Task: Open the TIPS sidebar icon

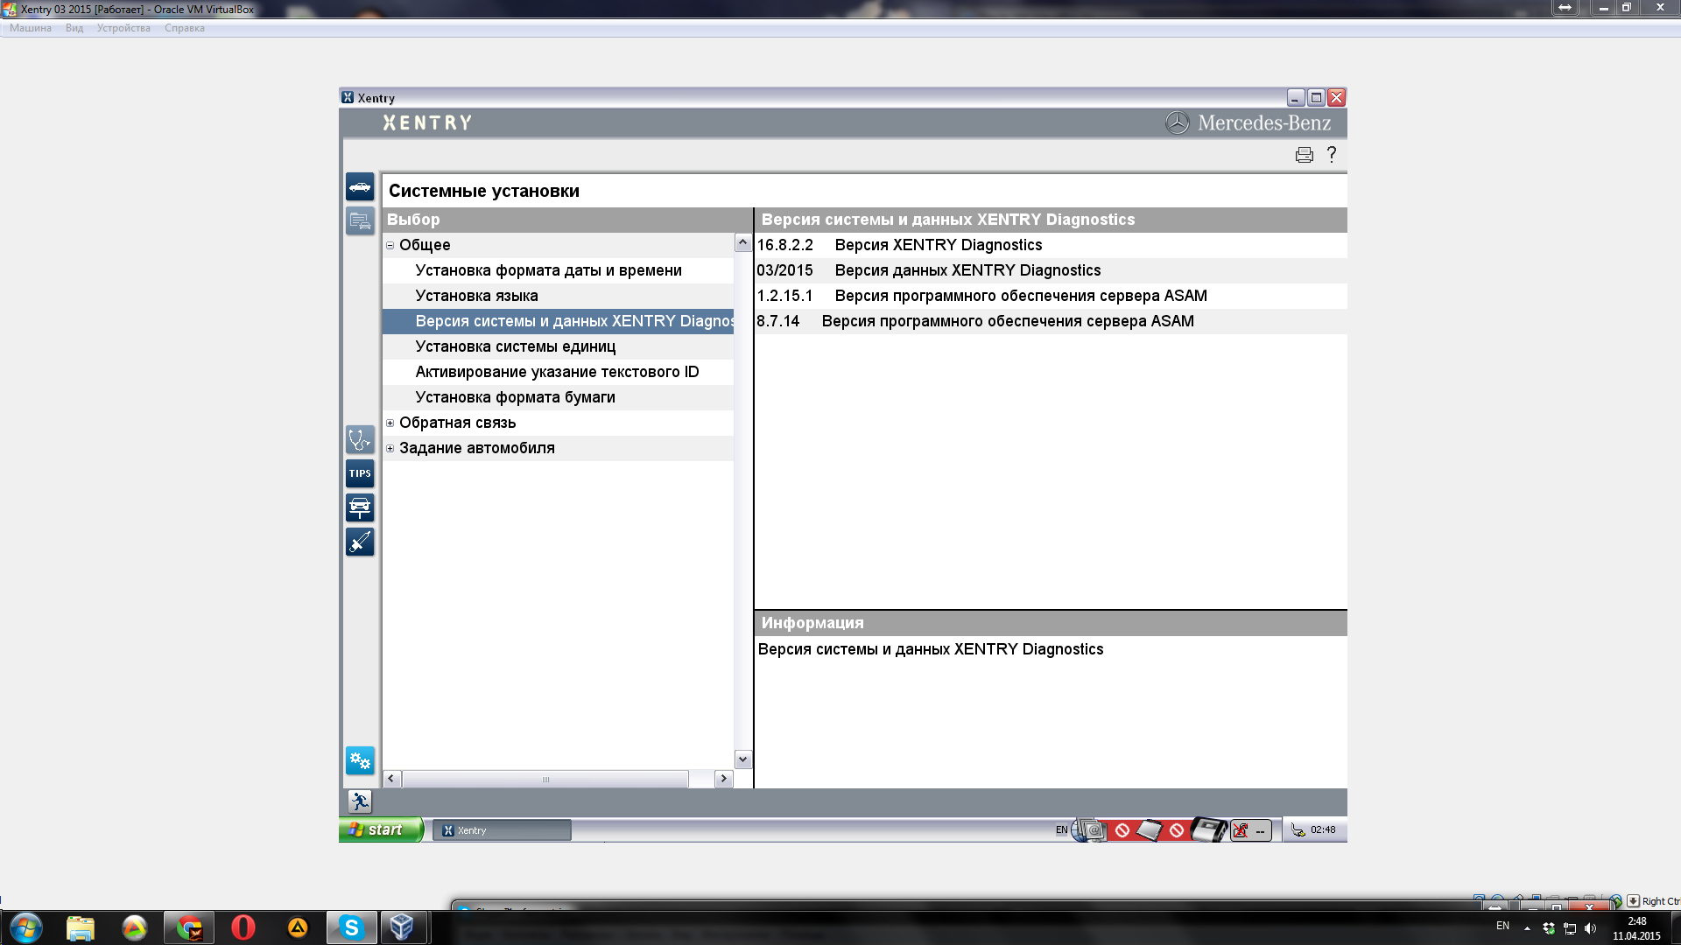Action: tap(360, 473)
